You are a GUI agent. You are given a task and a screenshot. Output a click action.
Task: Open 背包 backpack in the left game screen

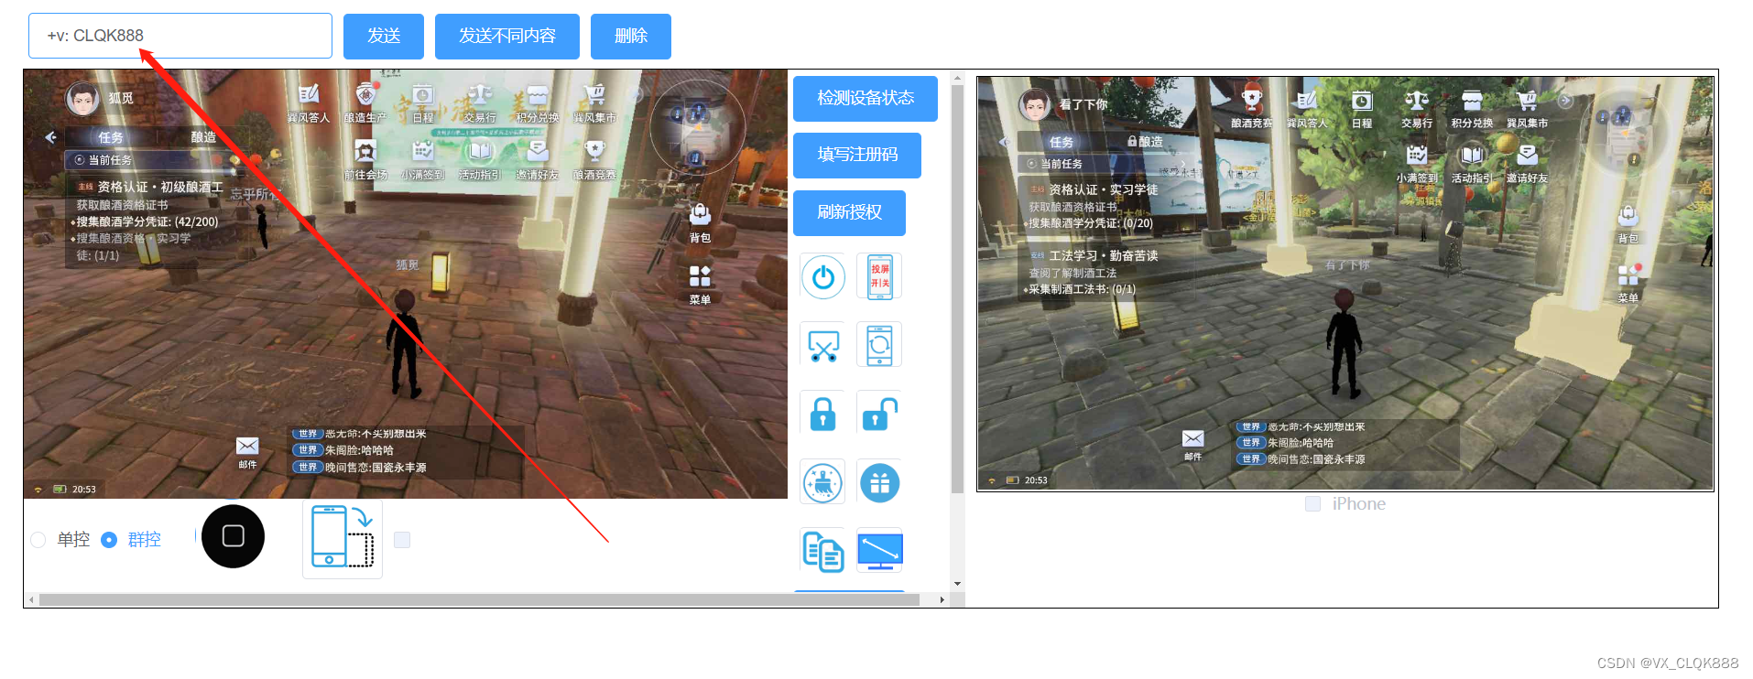tap(700, 222)
